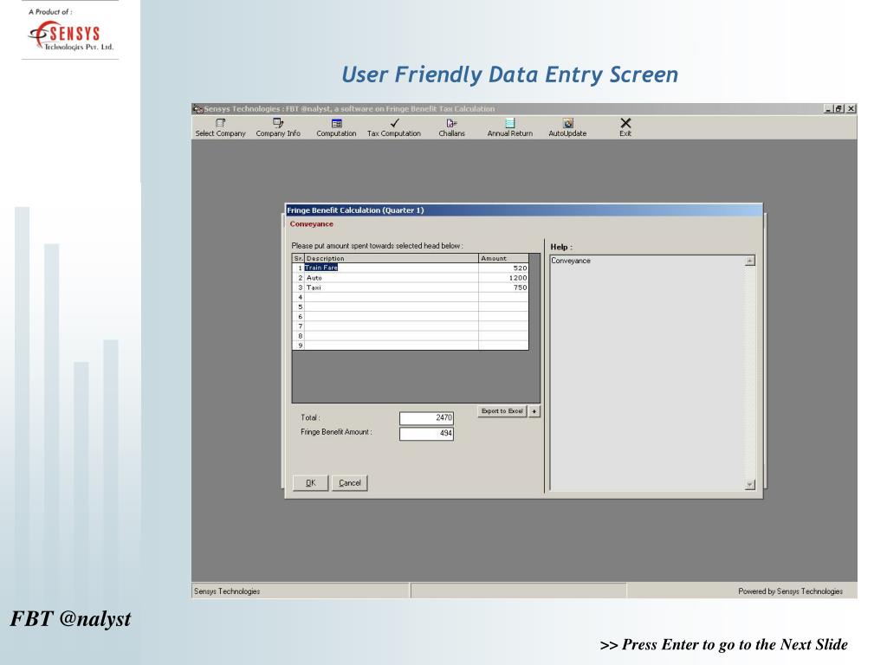887x665 pixels.
Task: Click the 520 amount cell
Action: pyautogui.click(x=503, y=268)
